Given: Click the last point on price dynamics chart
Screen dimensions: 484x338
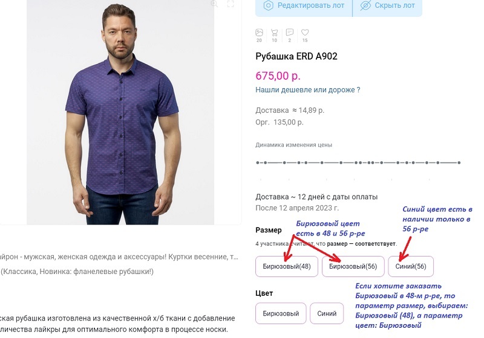Looking at the screenshot, I should coord(460,162).
